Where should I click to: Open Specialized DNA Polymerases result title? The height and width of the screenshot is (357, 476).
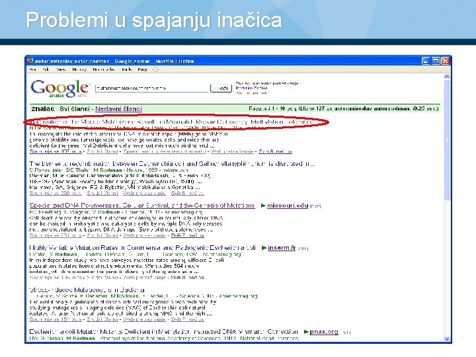(142, 206)
